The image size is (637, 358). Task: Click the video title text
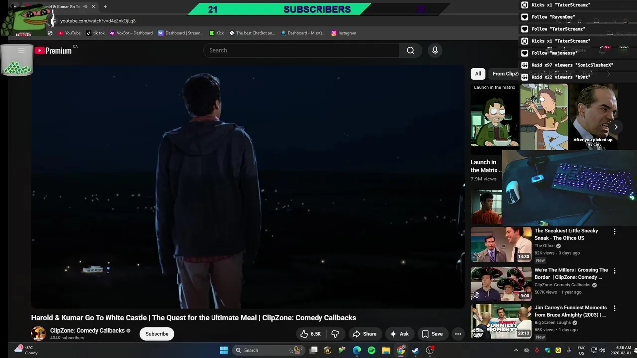[x=194, y=318]
